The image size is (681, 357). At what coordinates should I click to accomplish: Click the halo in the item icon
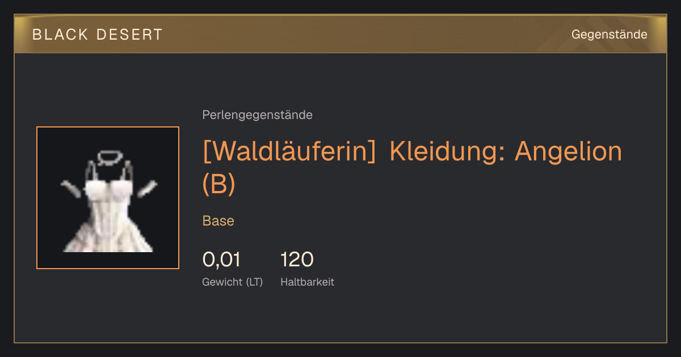pyautogui.click(x=107, y=157)
